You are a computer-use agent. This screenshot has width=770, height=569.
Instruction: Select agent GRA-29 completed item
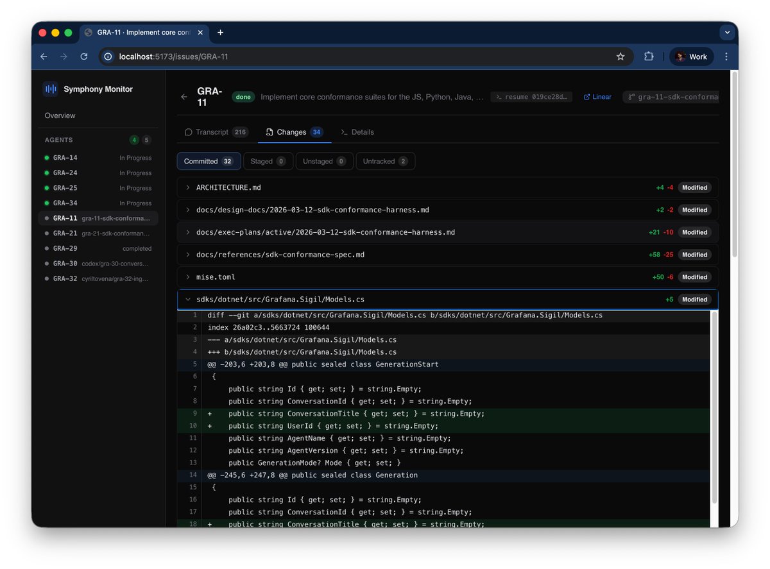[x=98, y=248]
